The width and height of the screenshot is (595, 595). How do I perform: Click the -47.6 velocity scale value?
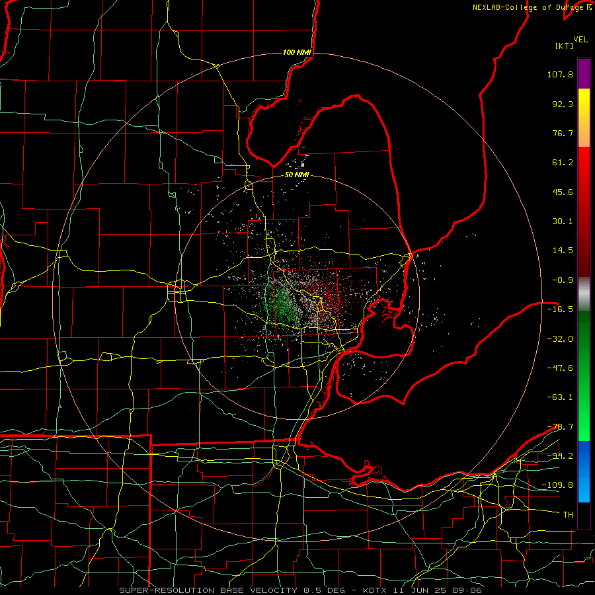coord(560,368)
